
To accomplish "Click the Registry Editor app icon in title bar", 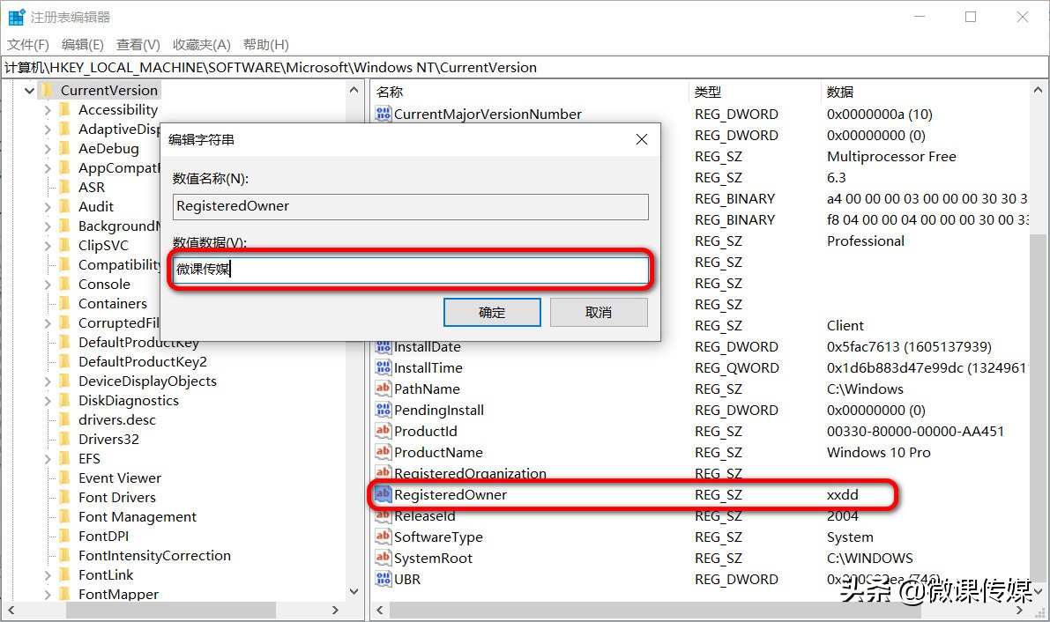I will tap(16, 17).
